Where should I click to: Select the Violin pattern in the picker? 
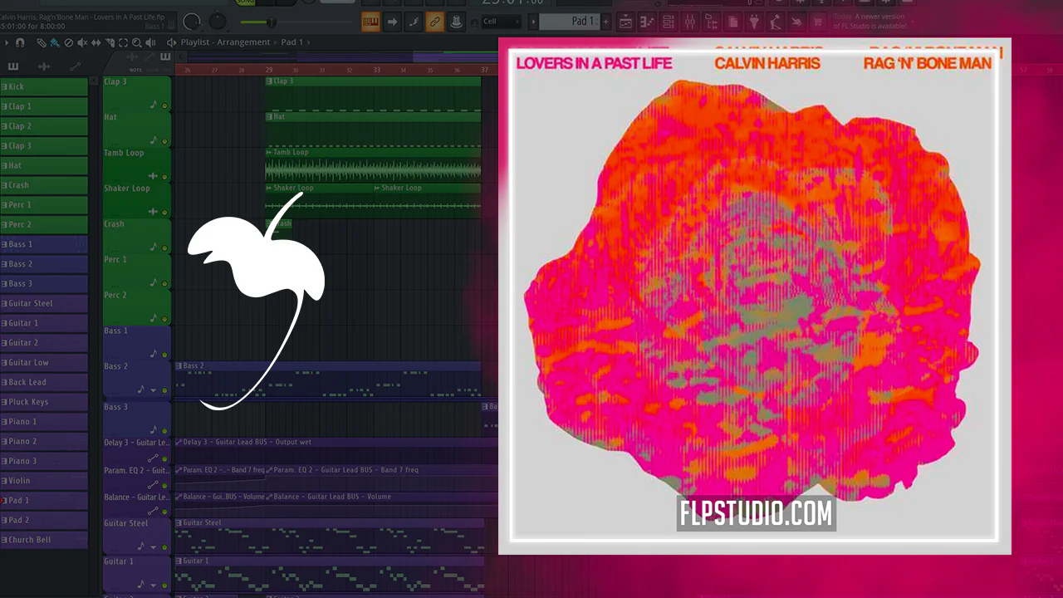(44, 481)
